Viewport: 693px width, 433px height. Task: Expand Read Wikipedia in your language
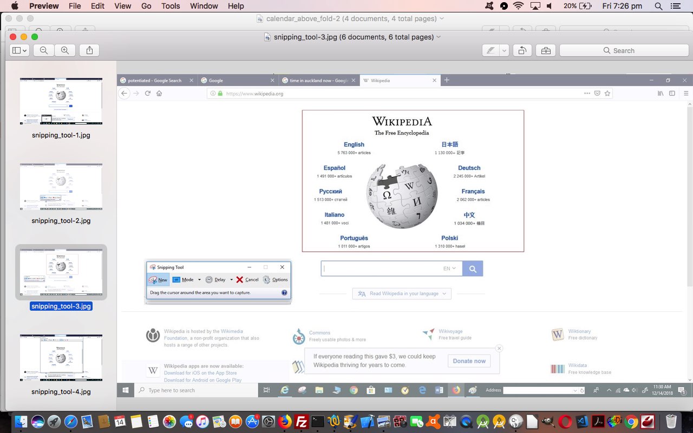click(402, 293)
